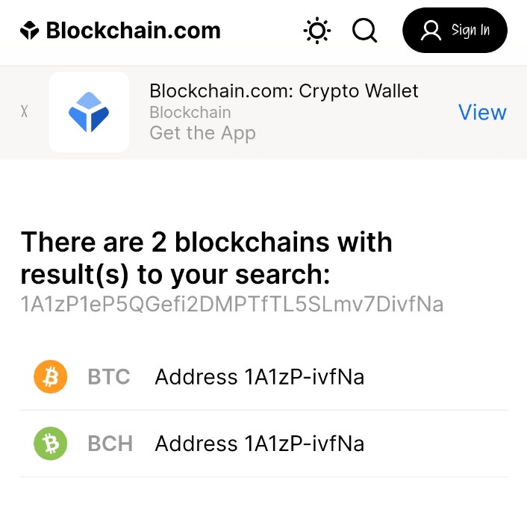Screen dimensions: 527x516
Task: Open the BTC address 1A1zP-ivfNa result
Action: [259, 377]
